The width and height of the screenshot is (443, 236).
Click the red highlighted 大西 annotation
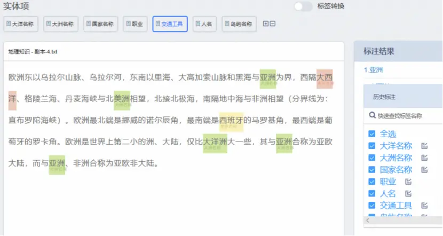point(325,79)
